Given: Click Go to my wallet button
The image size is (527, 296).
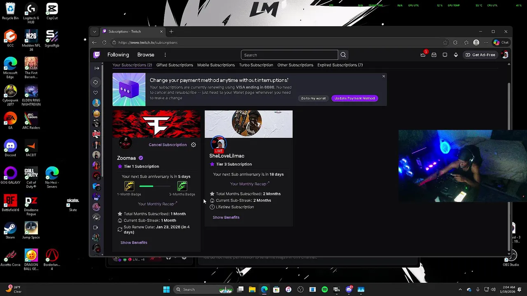Looking at the screenshot, I should (x=313, y=98).
